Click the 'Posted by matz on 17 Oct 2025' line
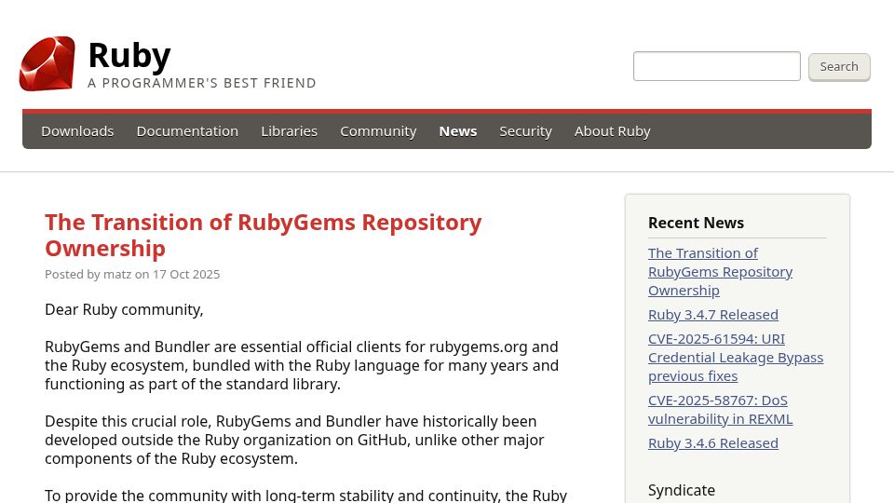The image size is (894, 503). pos(132,274)
